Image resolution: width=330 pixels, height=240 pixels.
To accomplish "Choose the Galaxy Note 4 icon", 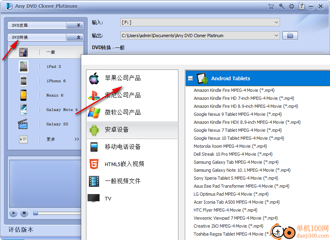I will pyautogui.click(x=23, y=109).
